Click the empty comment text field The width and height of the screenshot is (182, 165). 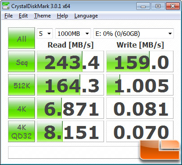tap(74, 152)
